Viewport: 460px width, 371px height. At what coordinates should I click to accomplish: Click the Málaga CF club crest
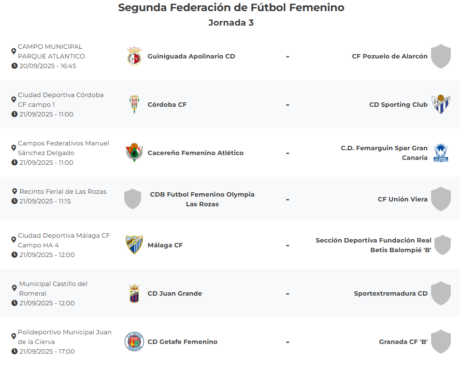(134, 245)
